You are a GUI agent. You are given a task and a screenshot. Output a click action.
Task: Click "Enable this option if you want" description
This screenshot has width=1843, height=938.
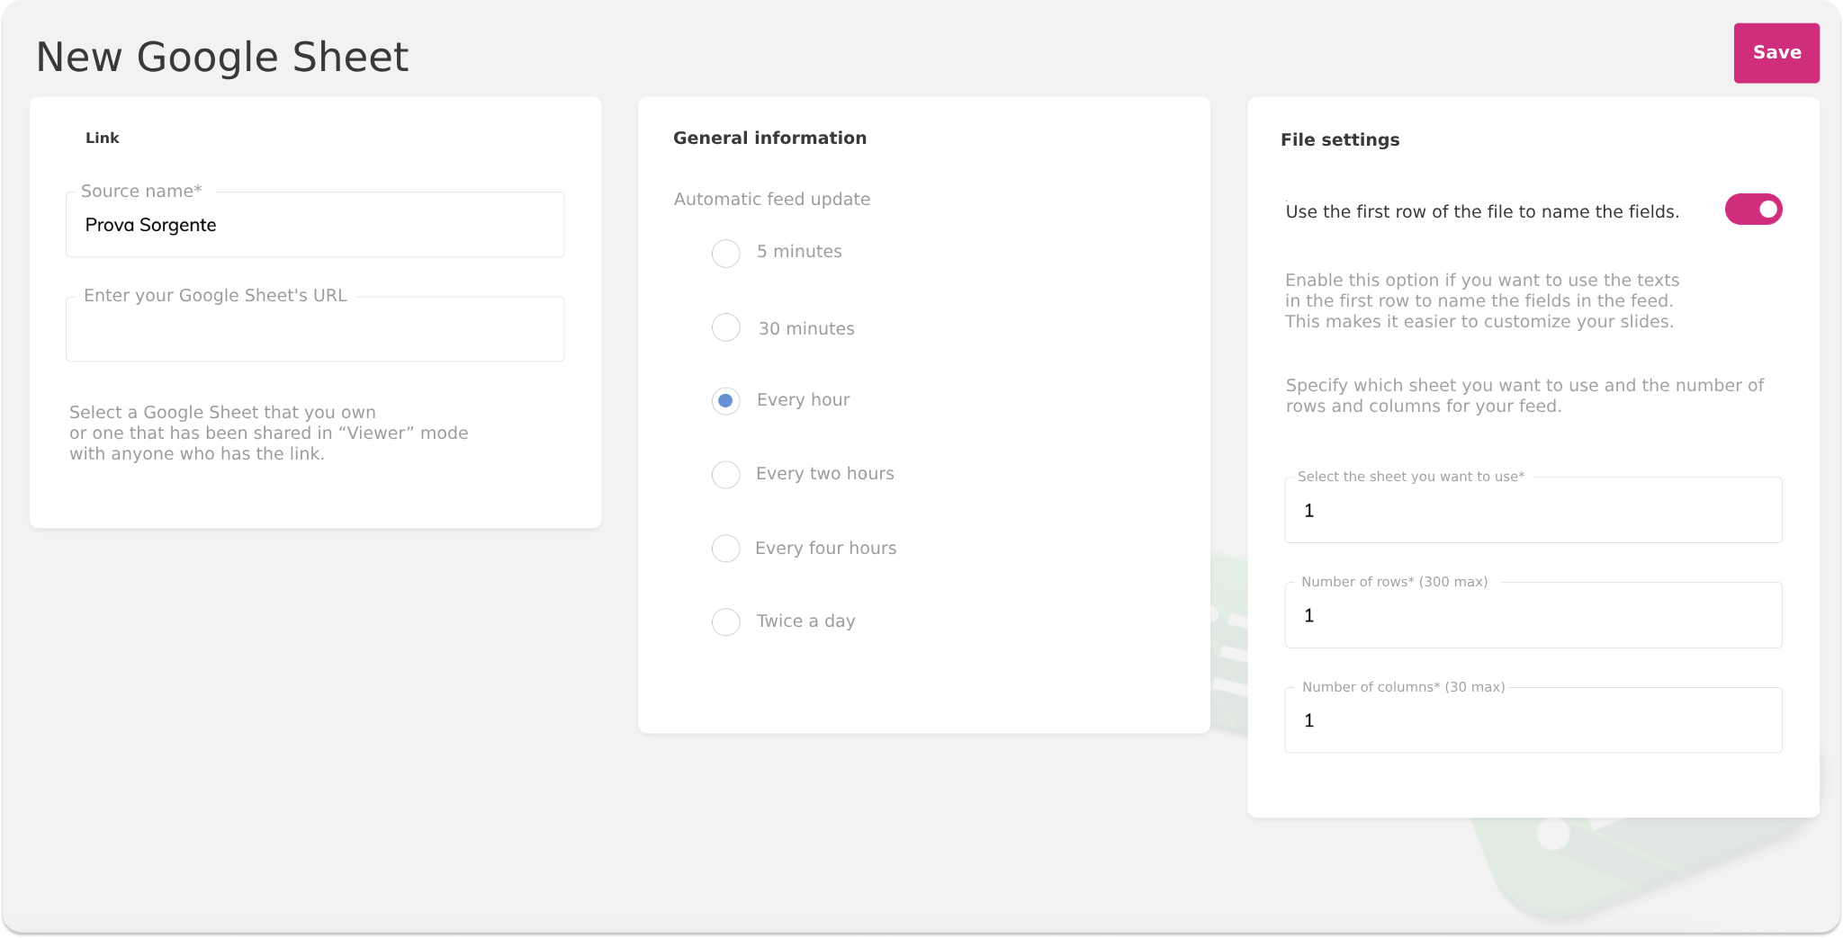point(1482,300)
